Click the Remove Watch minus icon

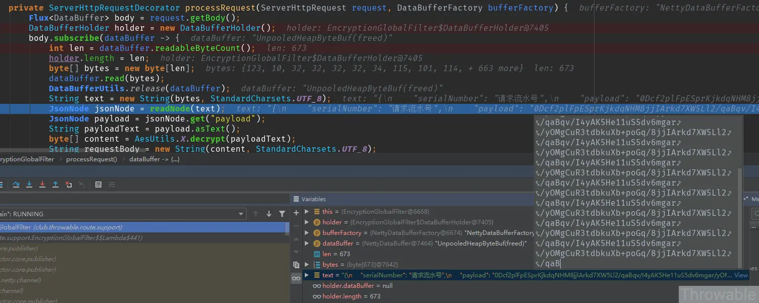(296, 225)
